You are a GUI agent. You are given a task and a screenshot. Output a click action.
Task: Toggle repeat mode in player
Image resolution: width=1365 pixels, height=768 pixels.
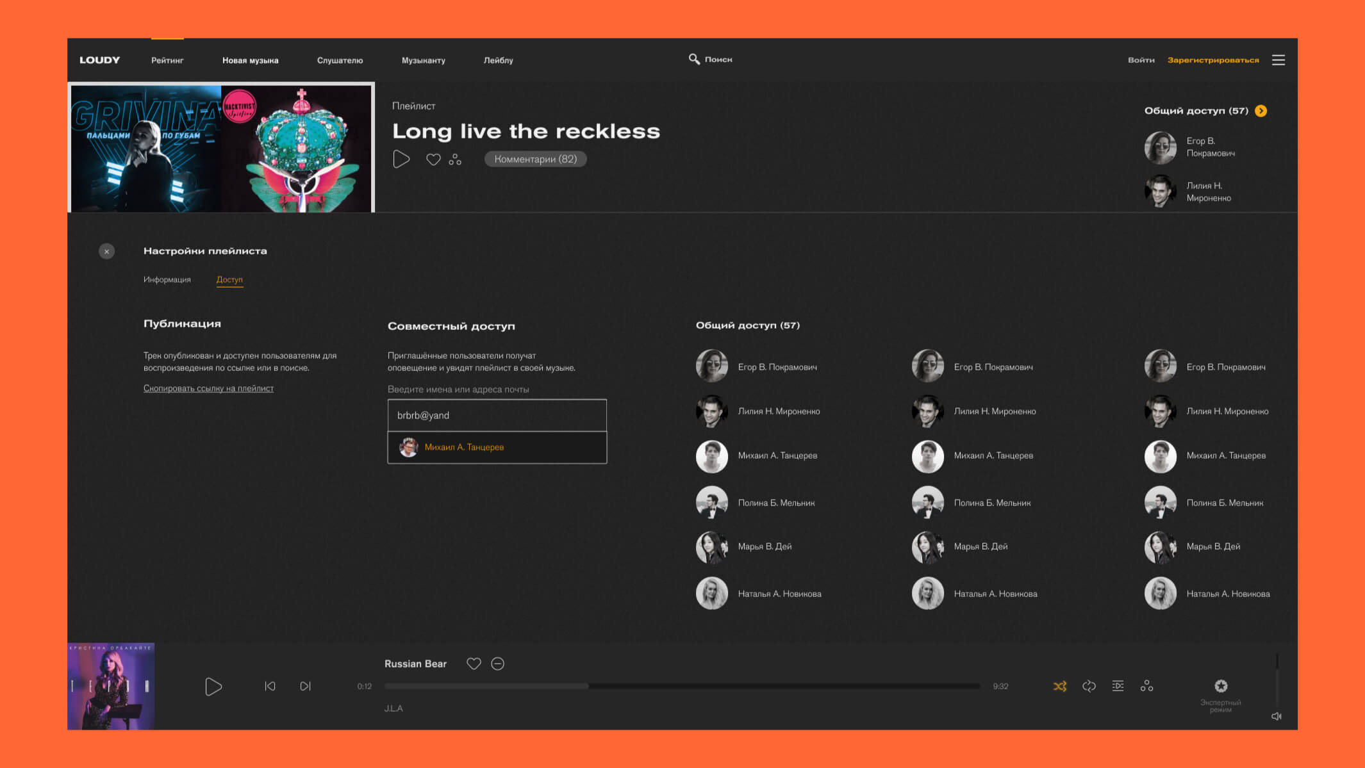1089,686
